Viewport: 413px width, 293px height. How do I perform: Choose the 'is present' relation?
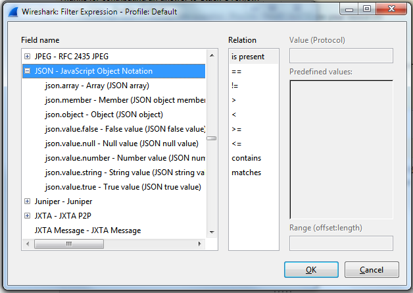coord(254,57)
